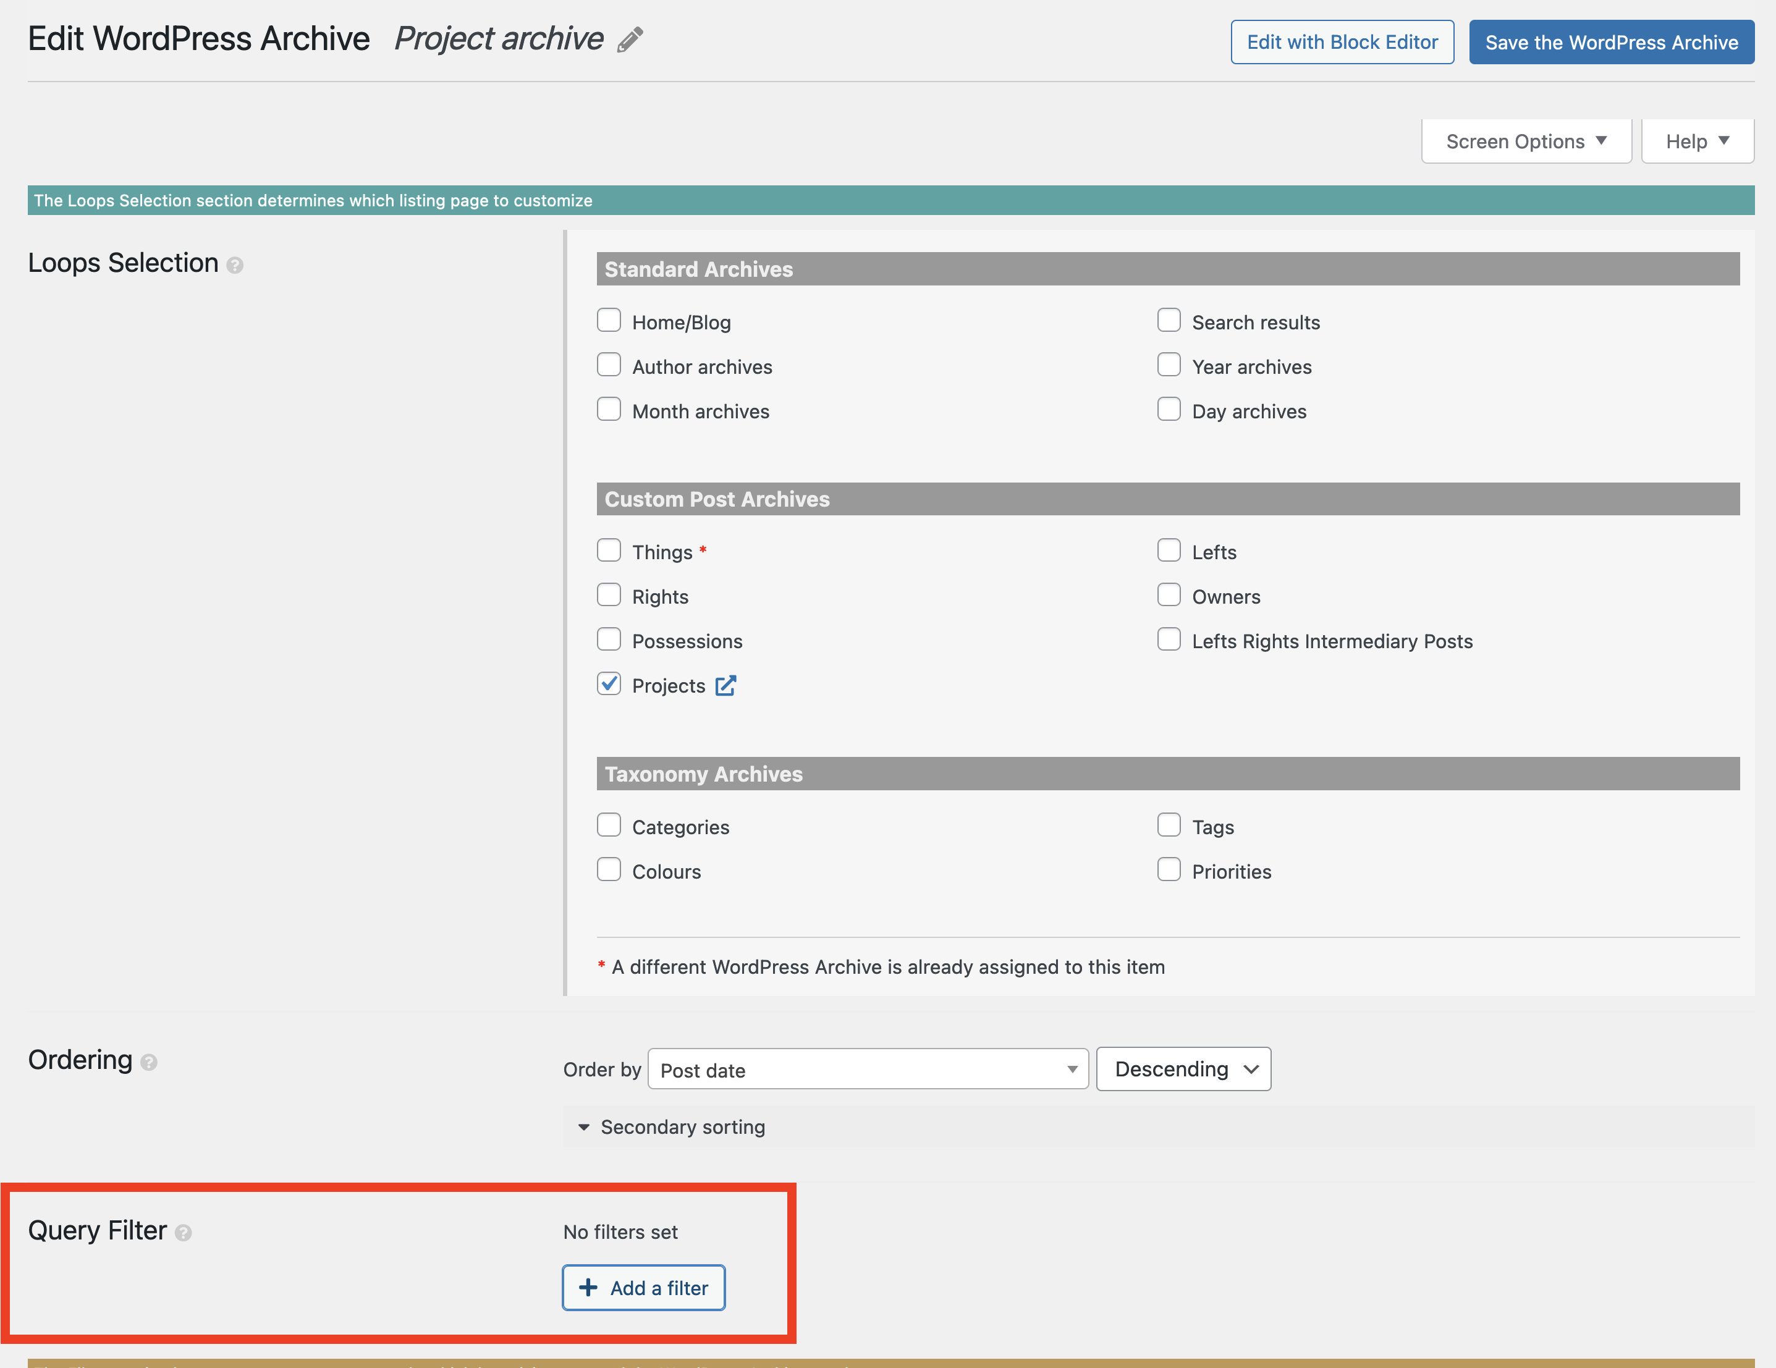1776x1368 pixels.
Task: Open the Projects external link icon
Action: (725, 686)
